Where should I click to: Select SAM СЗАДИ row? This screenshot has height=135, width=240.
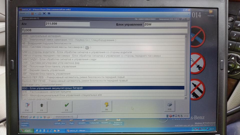tap(103, 59)
